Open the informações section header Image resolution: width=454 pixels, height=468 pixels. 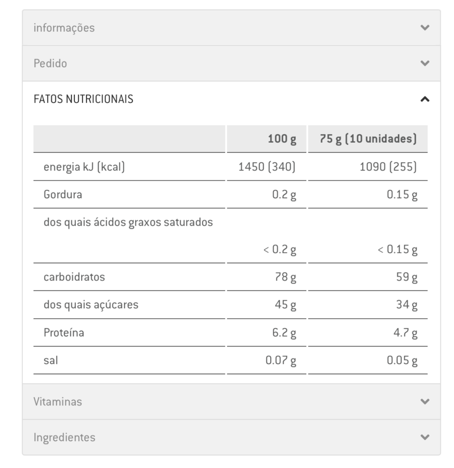pyautogui.click(x=232, y=28)
